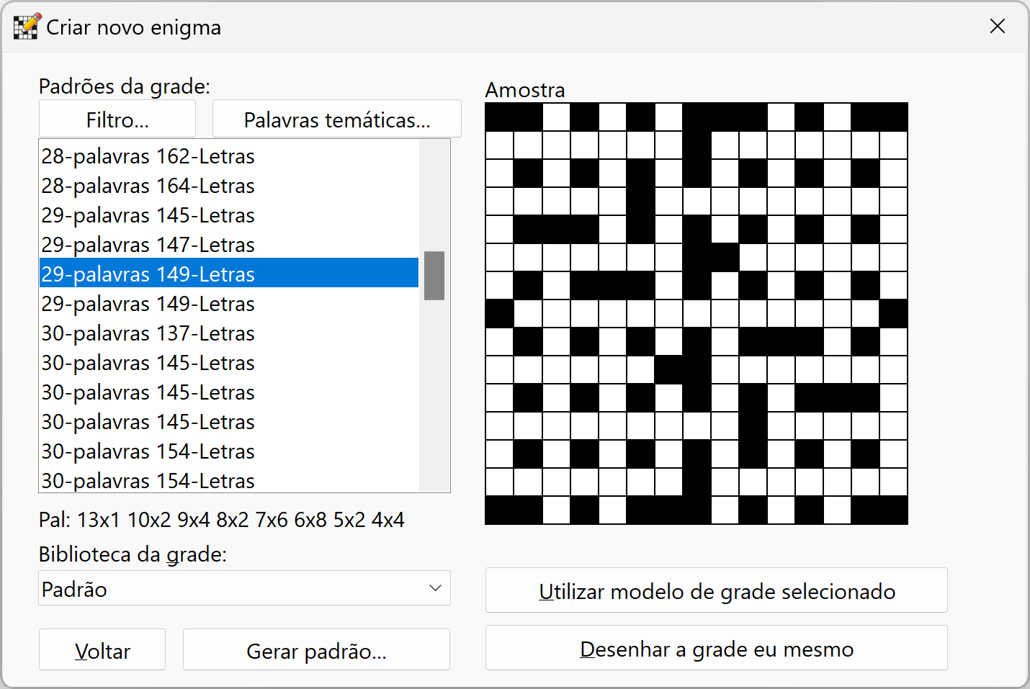Click Utilizar modelo de grade selecionado

click(717, 590)
